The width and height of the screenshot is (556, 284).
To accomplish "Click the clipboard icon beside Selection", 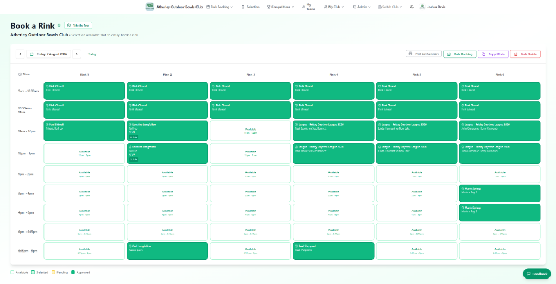I will [x=243, y=7].
